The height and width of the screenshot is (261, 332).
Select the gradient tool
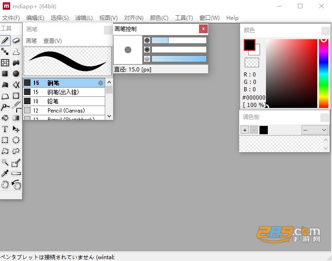point(16,118)
